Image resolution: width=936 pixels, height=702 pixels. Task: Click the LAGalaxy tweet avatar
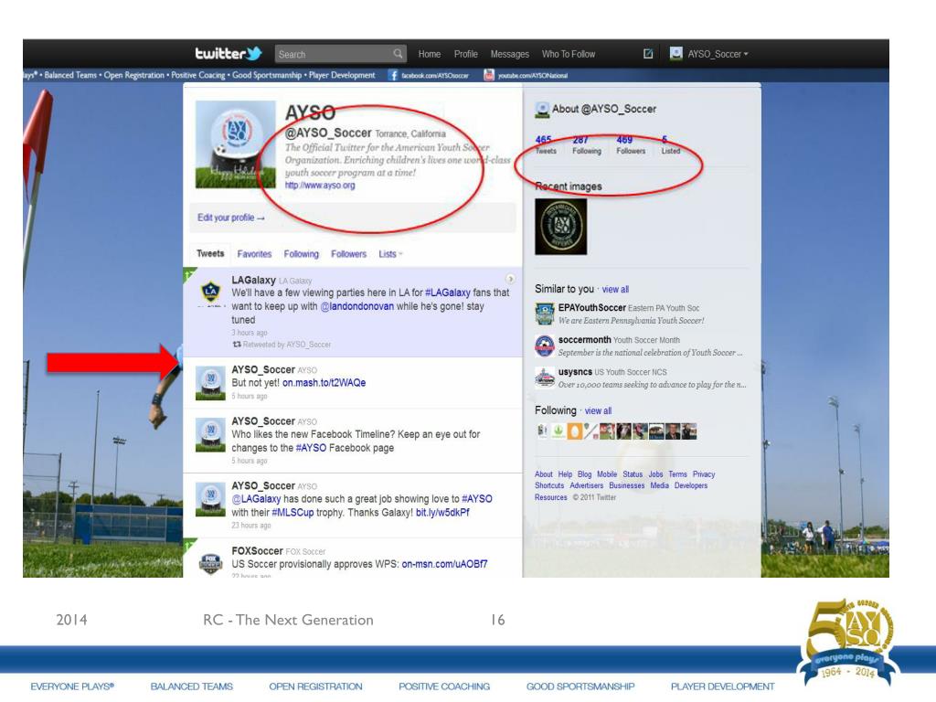[210, 292]
